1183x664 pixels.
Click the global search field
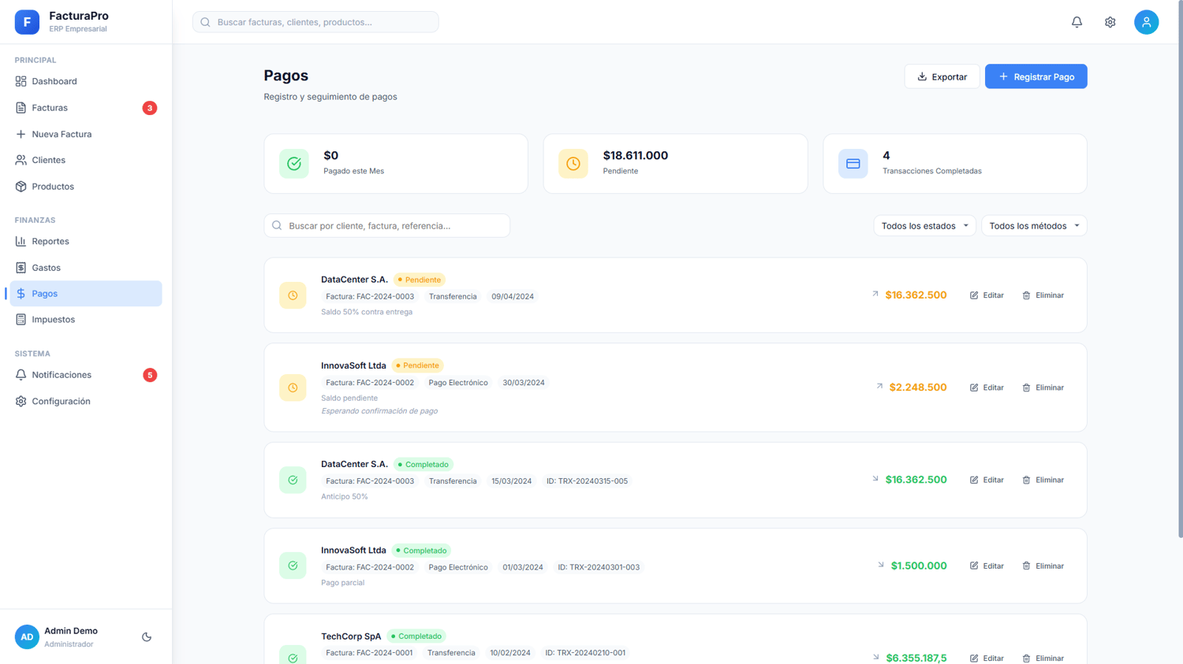[315, 22]
